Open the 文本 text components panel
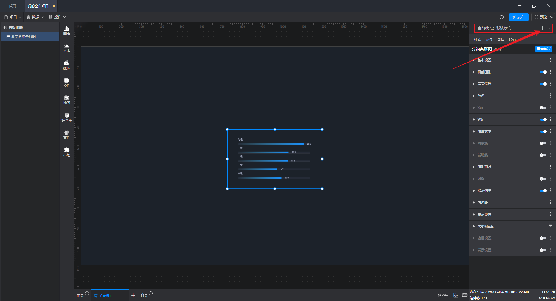556x301 pixels. [67, 48]
